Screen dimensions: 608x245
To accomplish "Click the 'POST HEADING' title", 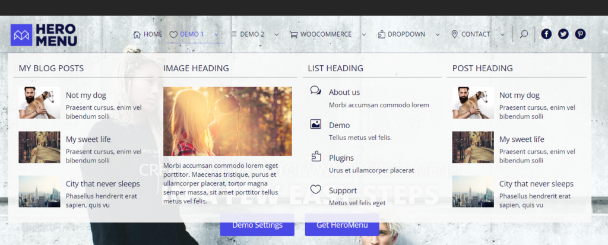I will click(482, 69).
